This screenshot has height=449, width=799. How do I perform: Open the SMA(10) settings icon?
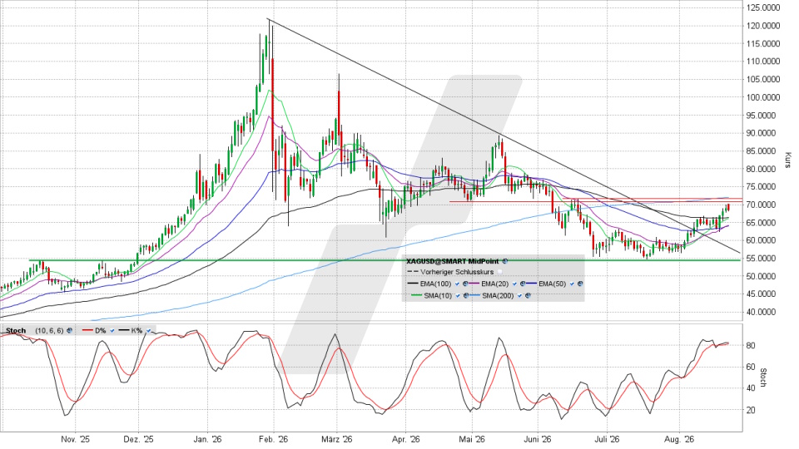(466, 296)
